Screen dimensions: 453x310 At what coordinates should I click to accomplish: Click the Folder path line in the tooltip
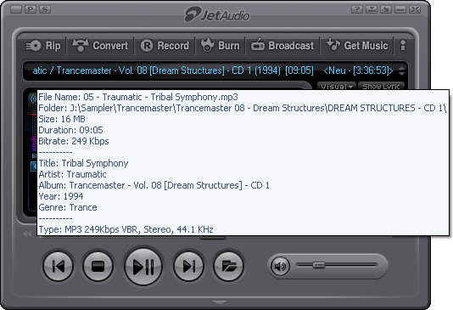[242, 108]
